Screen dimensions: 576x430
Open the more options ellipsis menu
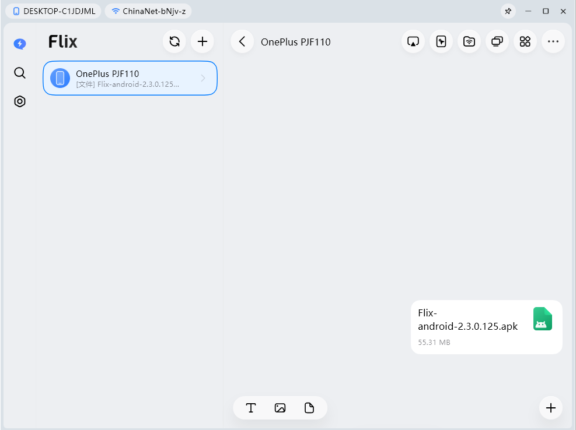point(553,41)
